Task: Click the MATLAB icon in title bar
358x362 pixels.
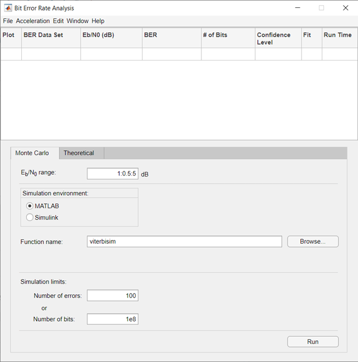Action: 8,8
